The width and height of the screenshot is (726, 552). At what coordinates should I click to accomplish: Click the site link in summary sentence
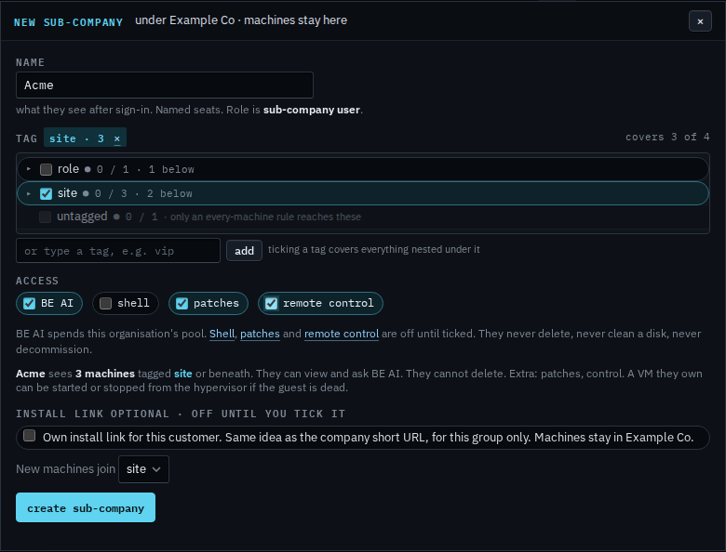[x=182, y=374]
